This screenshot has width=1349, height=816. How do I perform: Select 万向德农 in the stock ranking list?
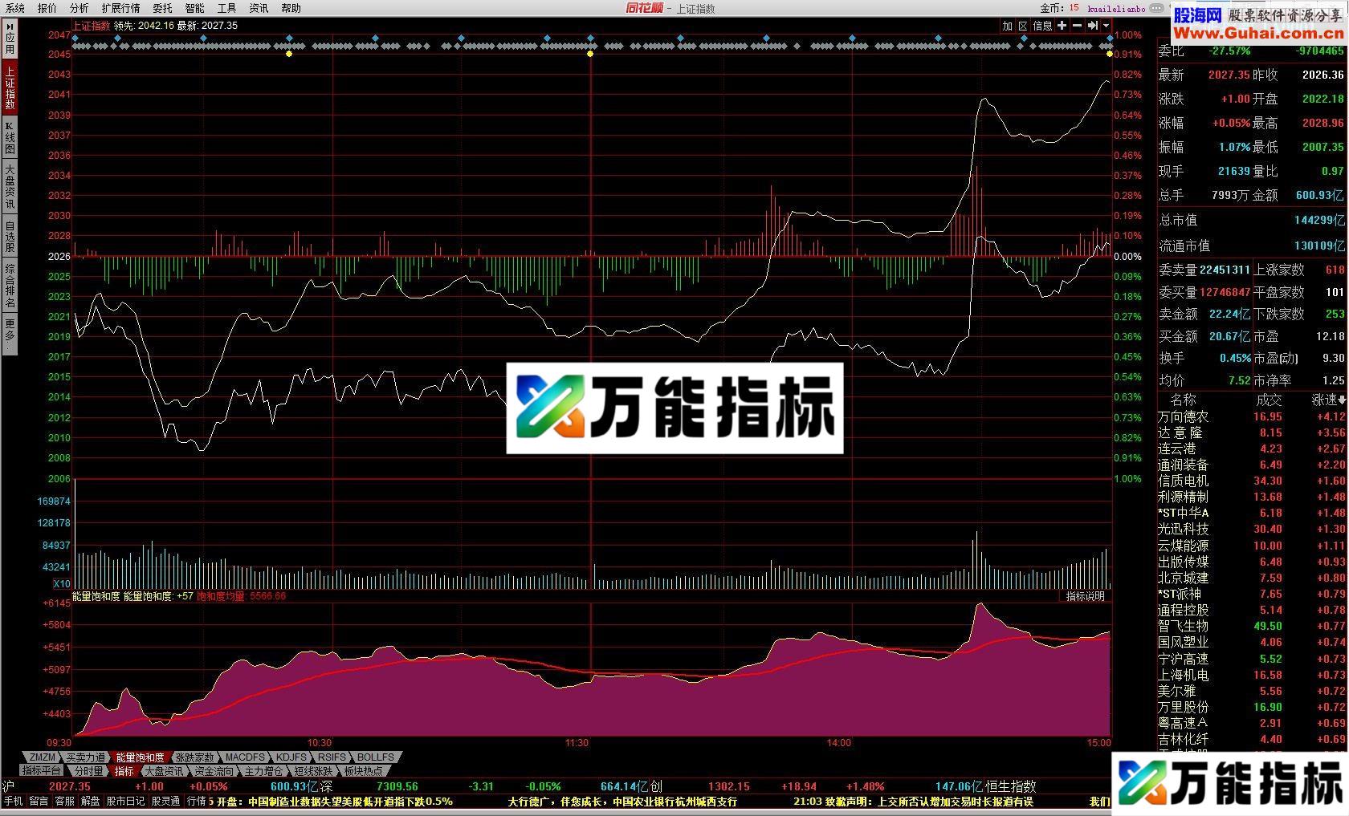point(1180,416)
